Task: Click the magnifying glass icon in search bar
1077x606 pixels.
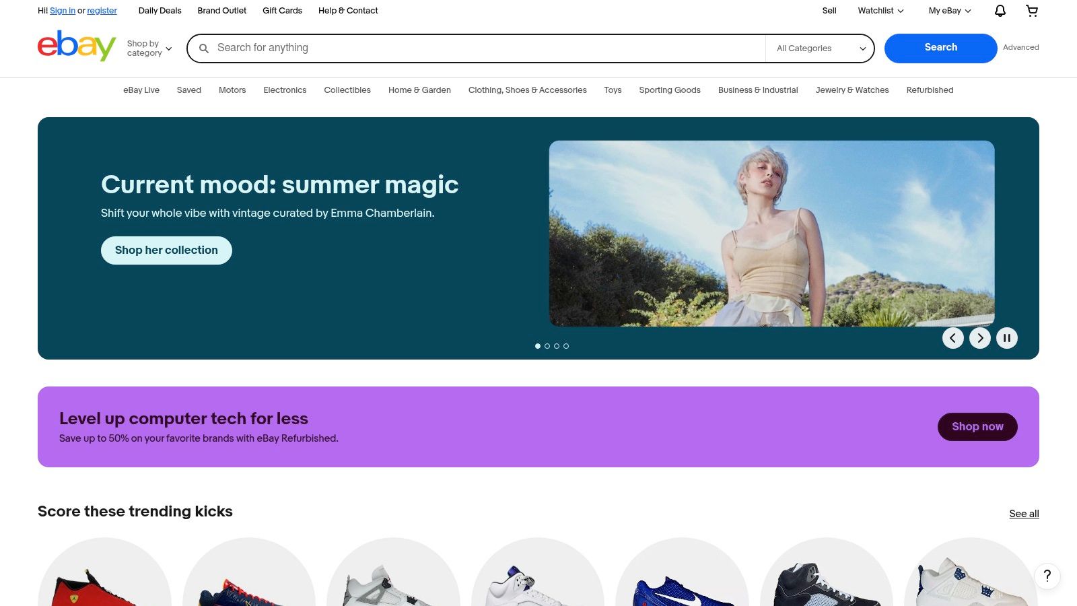Action: coord(204,48)
